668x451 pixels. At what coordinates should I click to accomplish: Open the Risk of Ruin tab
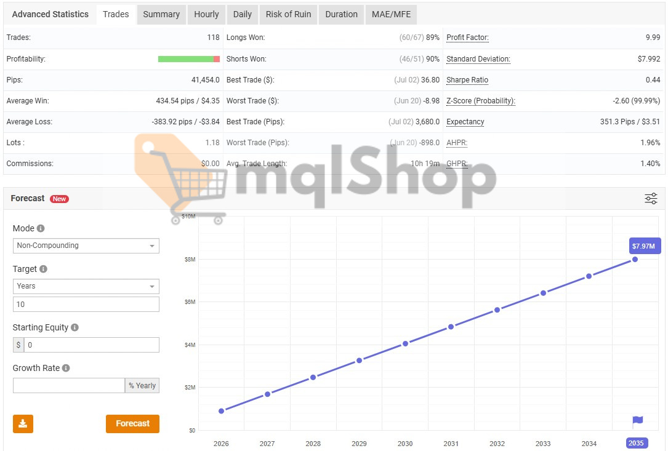click(288, 14)
